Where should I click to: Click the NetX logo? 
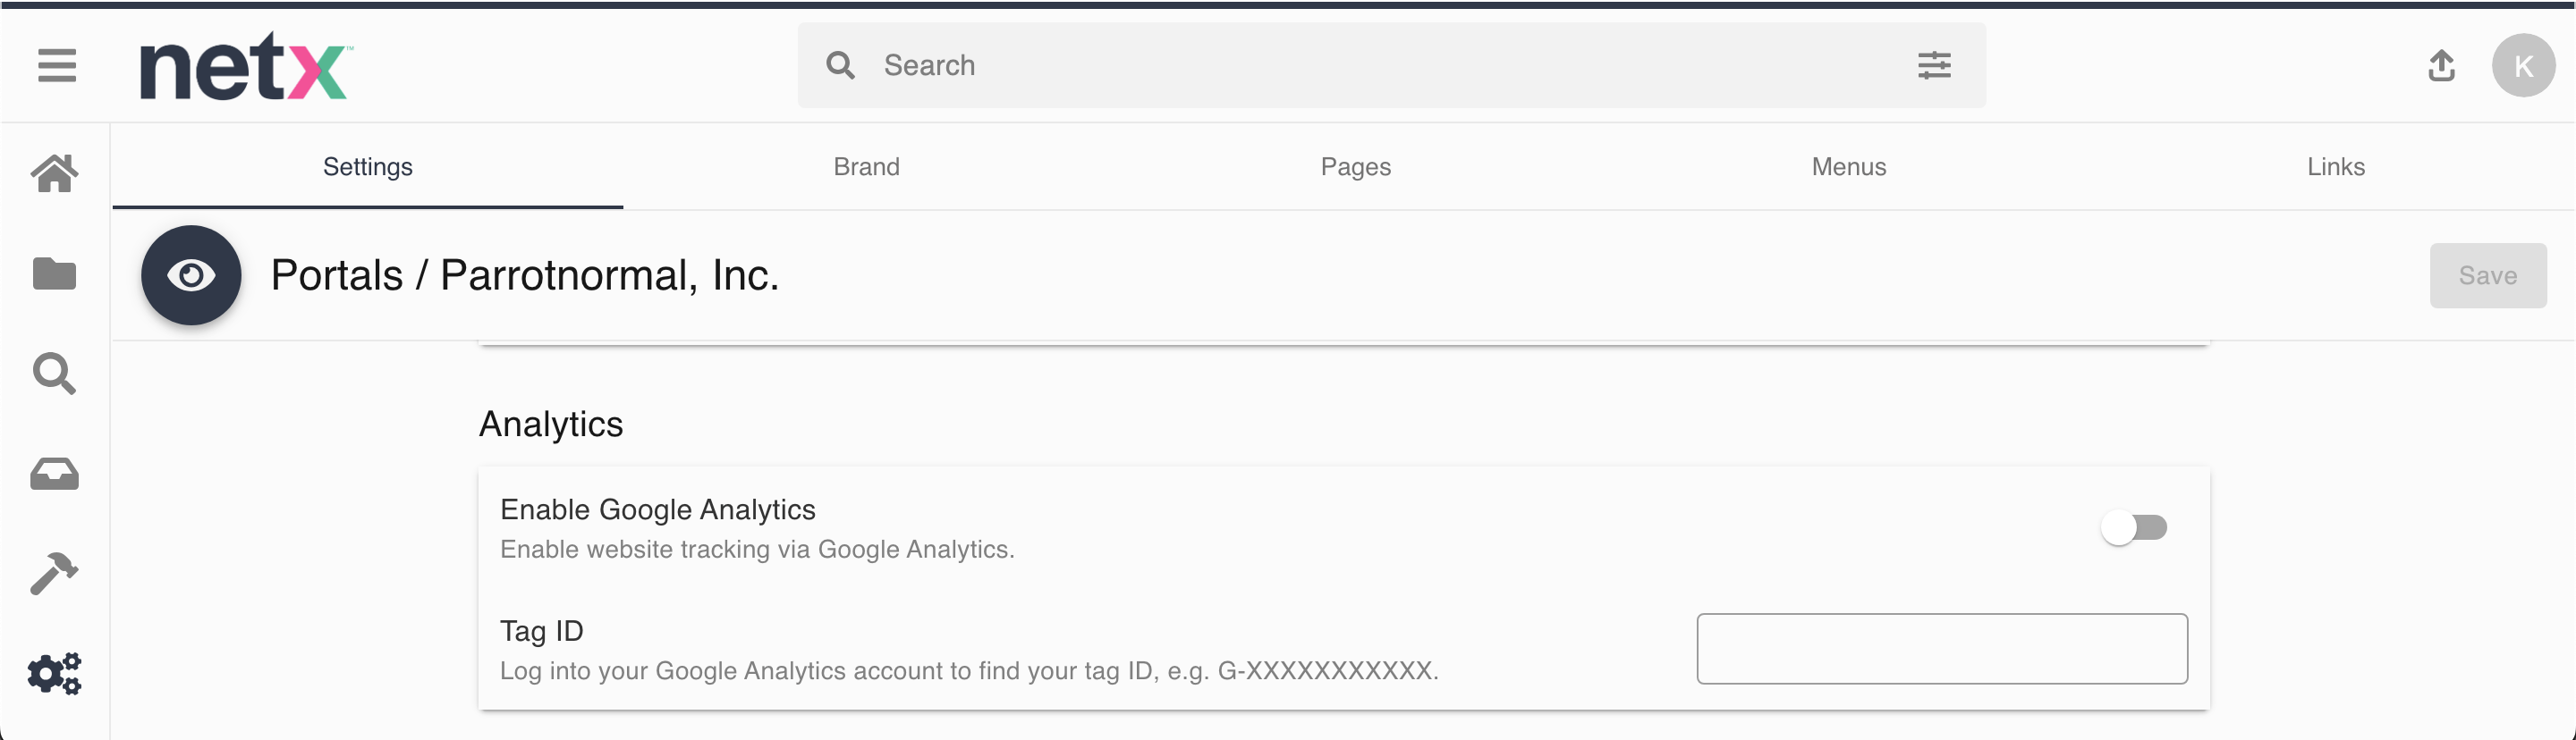(x=244, y=67)
